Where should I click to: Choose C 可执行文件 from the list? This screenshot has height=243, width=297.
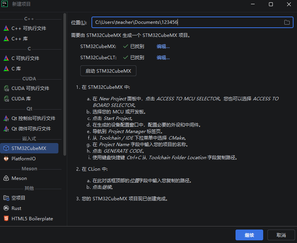pyautogui.click(x=29, y=58)
